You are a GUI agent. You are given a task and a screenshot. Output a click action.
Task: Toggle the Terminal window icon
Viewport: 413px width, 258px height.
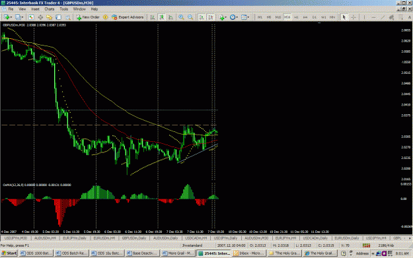[58, 17]
